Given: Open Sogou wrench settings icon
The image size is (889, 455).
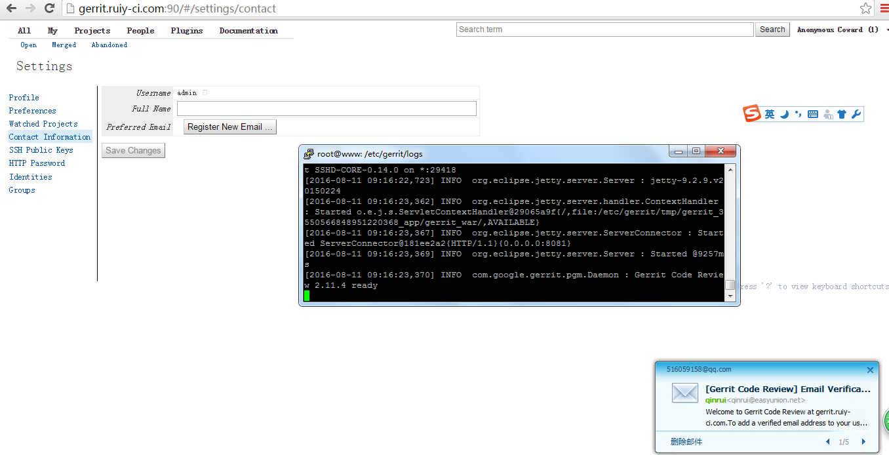Looking at the screenshot, I should [856, 114].
